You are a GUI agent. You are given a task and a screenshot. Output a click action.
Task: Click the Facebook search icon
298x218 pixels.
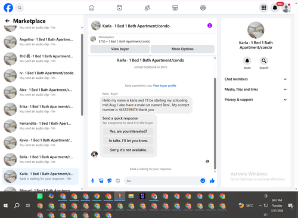click(20, 8)
